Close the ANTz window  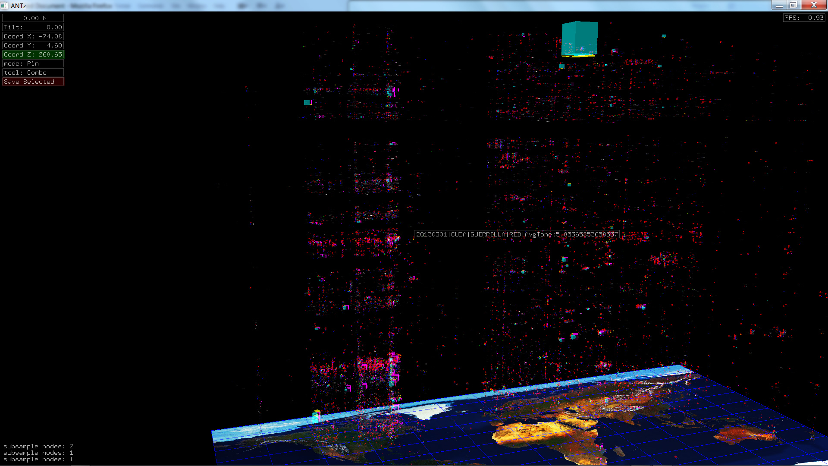point(814,5)
